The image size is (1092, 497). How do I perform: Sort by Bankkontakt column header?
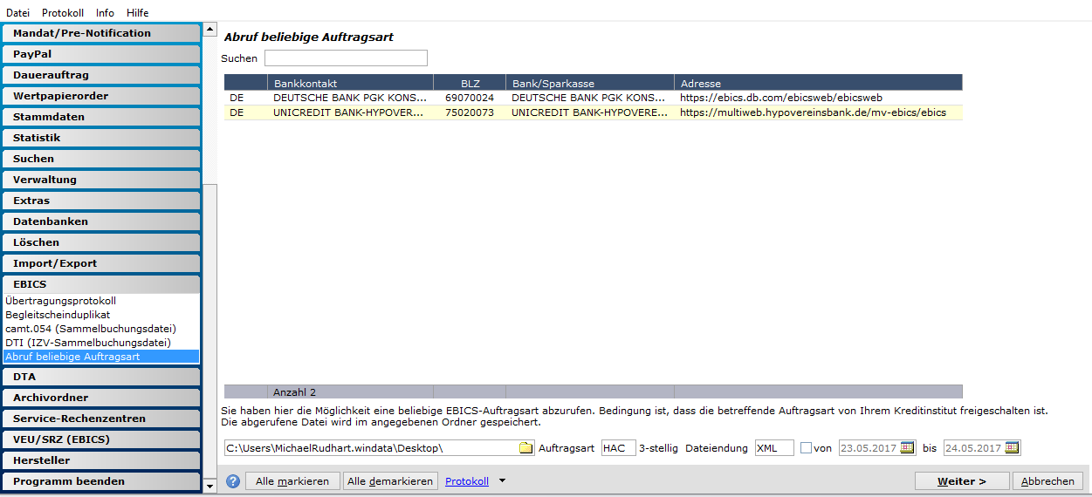click(x=350, y=83)
